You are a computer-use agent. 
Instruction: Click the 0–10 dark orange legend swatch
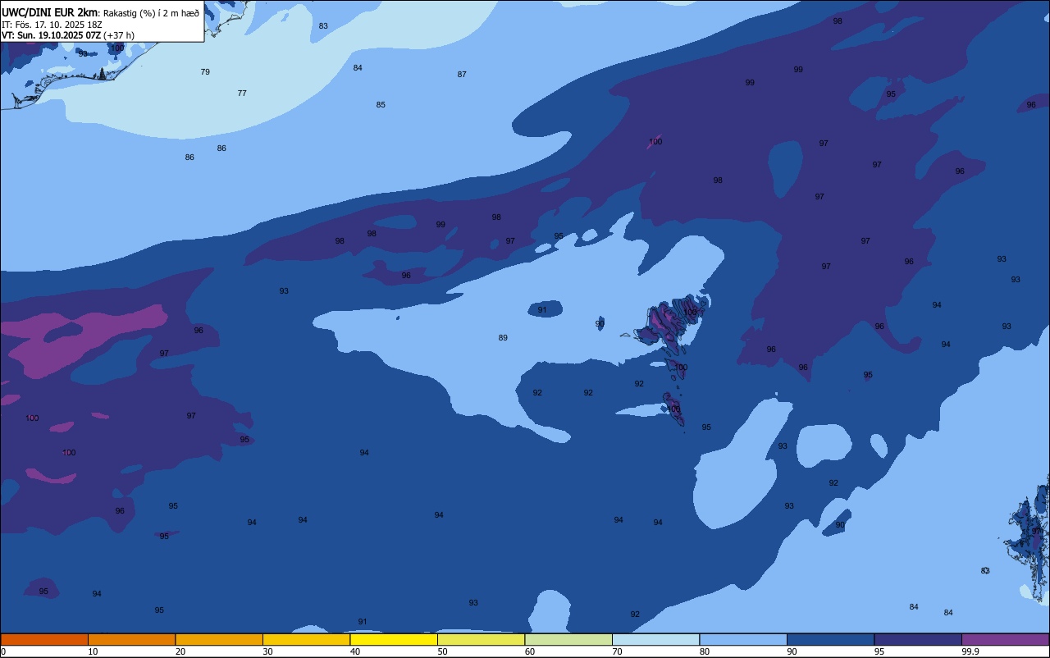point(44,639)
